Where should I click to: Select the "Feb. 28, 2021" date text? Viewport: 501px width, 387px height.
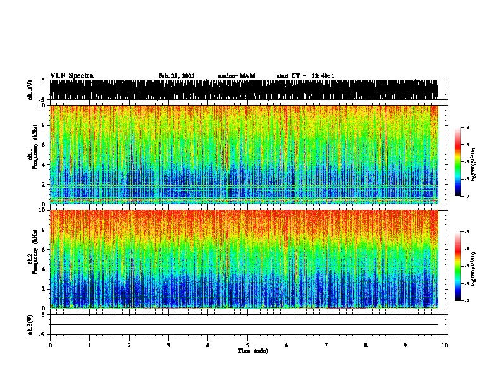[x=176, y=76]
